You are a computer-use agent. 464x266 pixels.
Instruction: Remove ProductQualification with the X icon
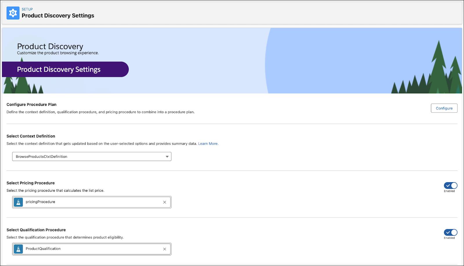164,249
